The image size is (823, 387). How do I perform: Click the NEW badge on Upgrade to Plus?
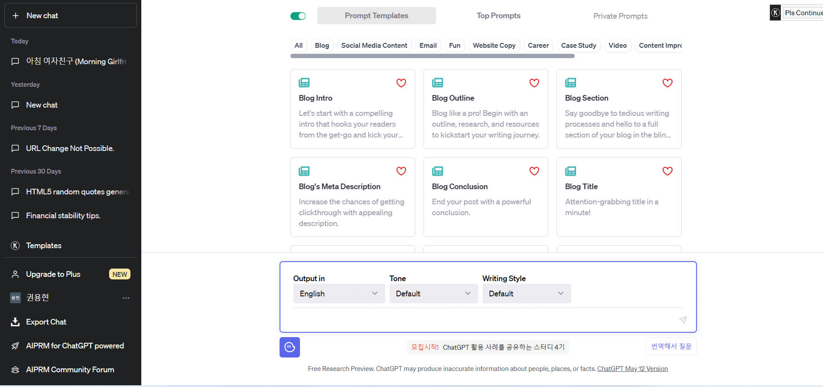pyautogui.click(x=120, y=274)
